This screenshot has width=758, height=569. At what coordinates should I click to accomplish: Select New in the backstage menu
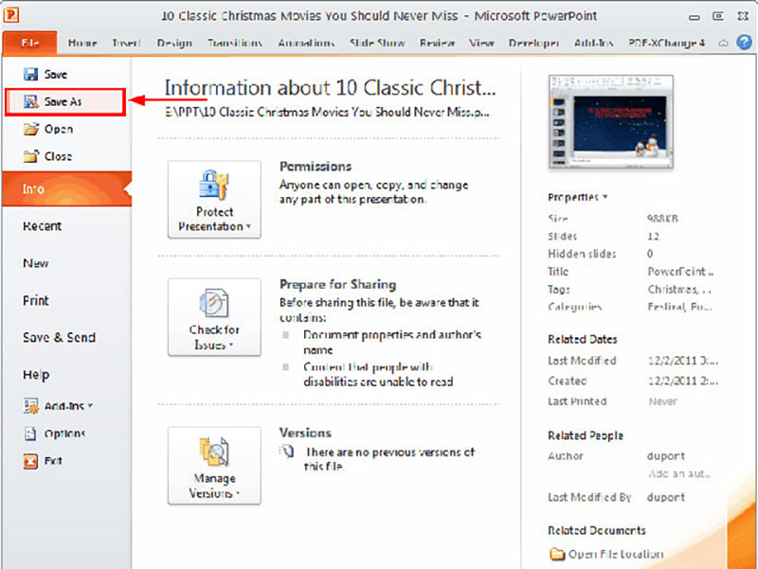tap(36, 263)
